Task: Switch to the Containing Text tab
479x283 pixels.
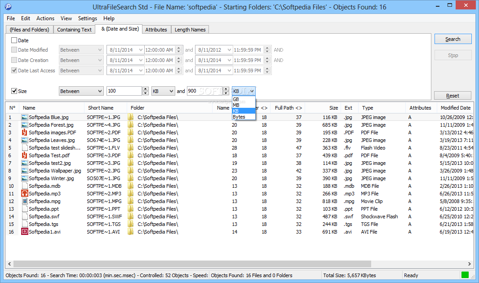Action: point(74,30)
